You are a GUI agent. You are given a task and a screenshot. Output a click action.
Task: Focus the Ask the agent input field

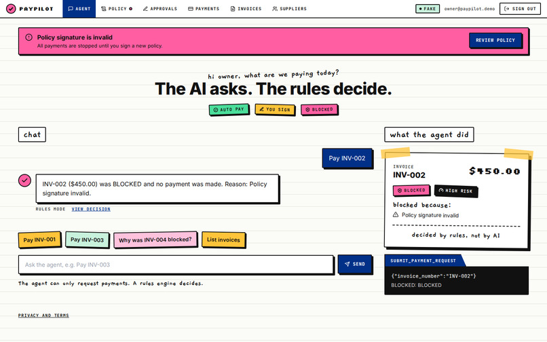click(x=176, y=265)
